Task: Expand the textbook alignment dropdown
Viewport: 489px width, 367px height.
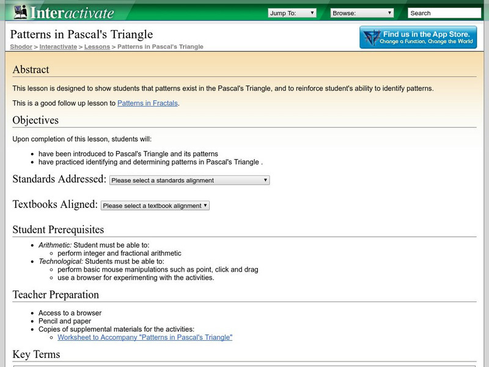Action: (x=155, y=206)
